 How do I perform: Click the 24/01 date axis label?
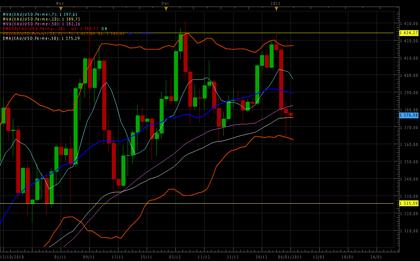coord(376,257)
